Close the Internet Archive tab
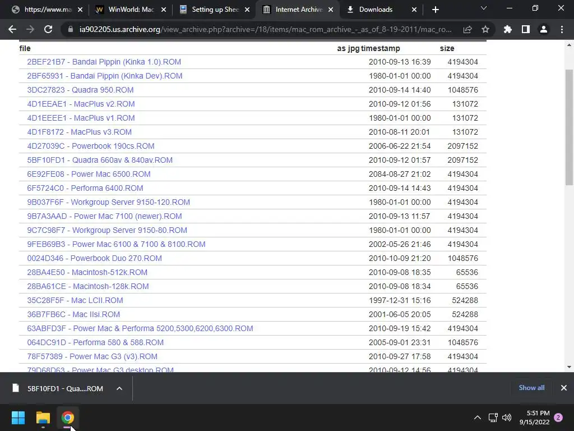This screenshot has width=574, height=431. [x=331, y=10]
